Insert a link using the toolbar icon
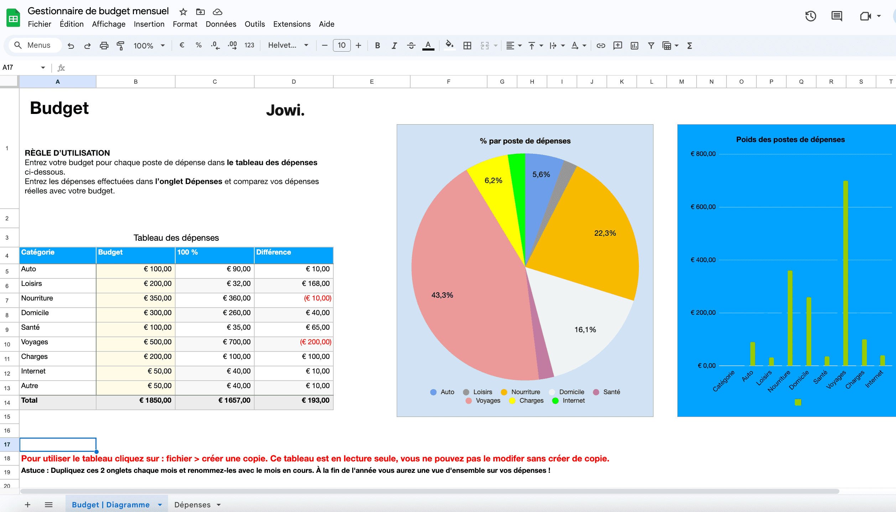This screenshot has height=512, width=896. (601, 45)
